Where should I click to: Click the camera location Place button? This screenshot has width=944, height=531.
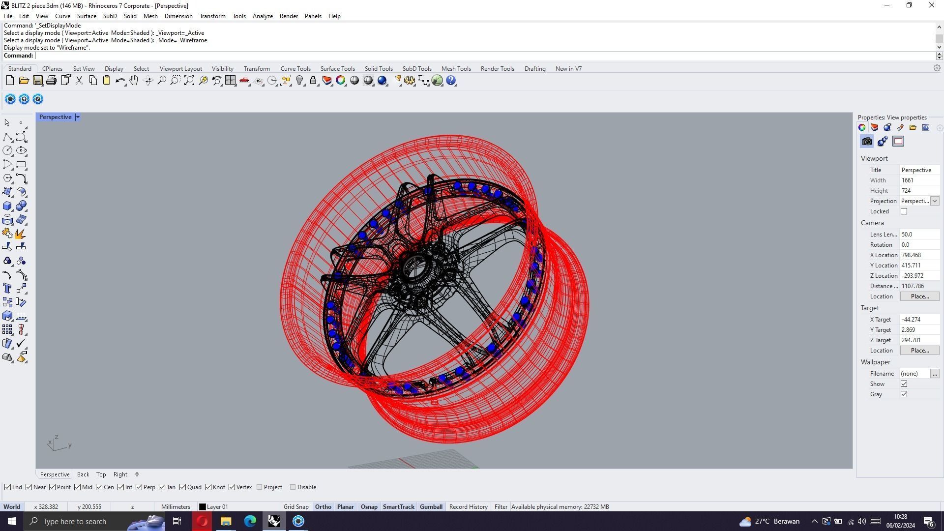point(919,296)
